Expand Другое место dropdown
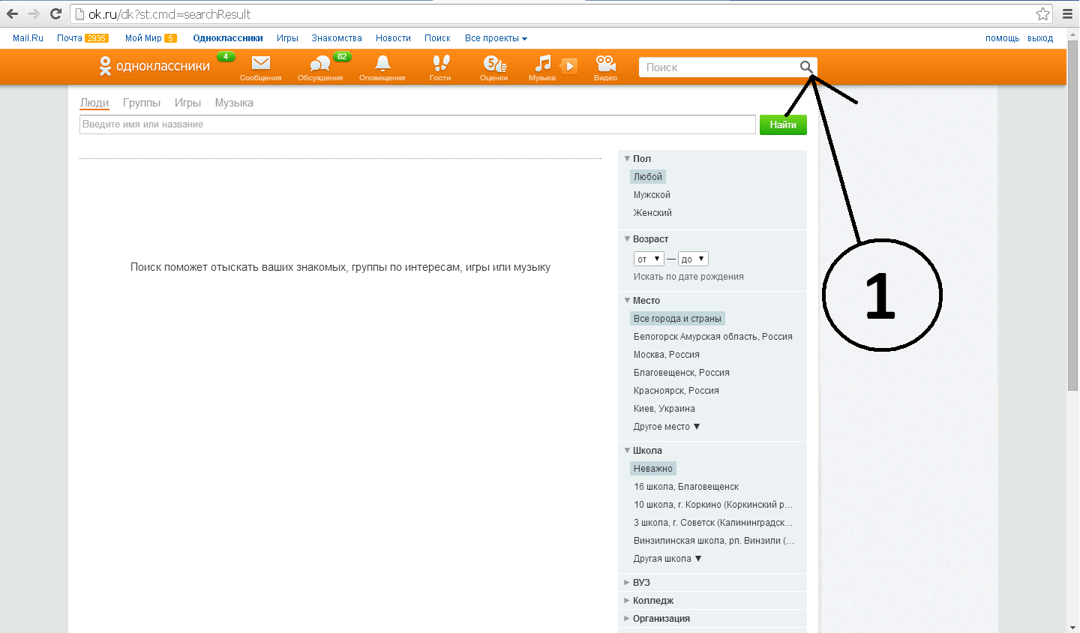 click(x=667, y=427)
